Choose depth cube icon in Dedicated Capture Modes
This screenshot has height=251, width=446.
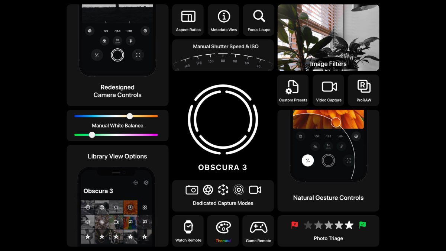223,190
